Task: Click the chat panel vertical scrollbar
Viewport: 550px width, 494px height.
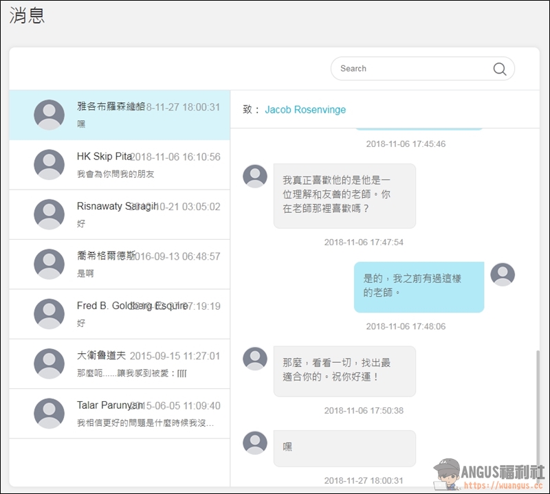Action: click(538, 412)
